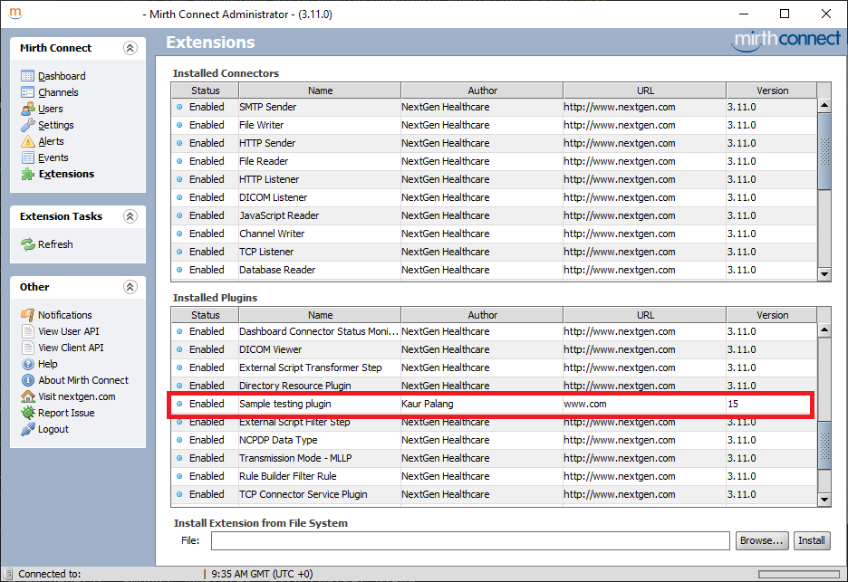Sort plugins by URL column header
The image size is (848, 582).
tap(645, 315)
